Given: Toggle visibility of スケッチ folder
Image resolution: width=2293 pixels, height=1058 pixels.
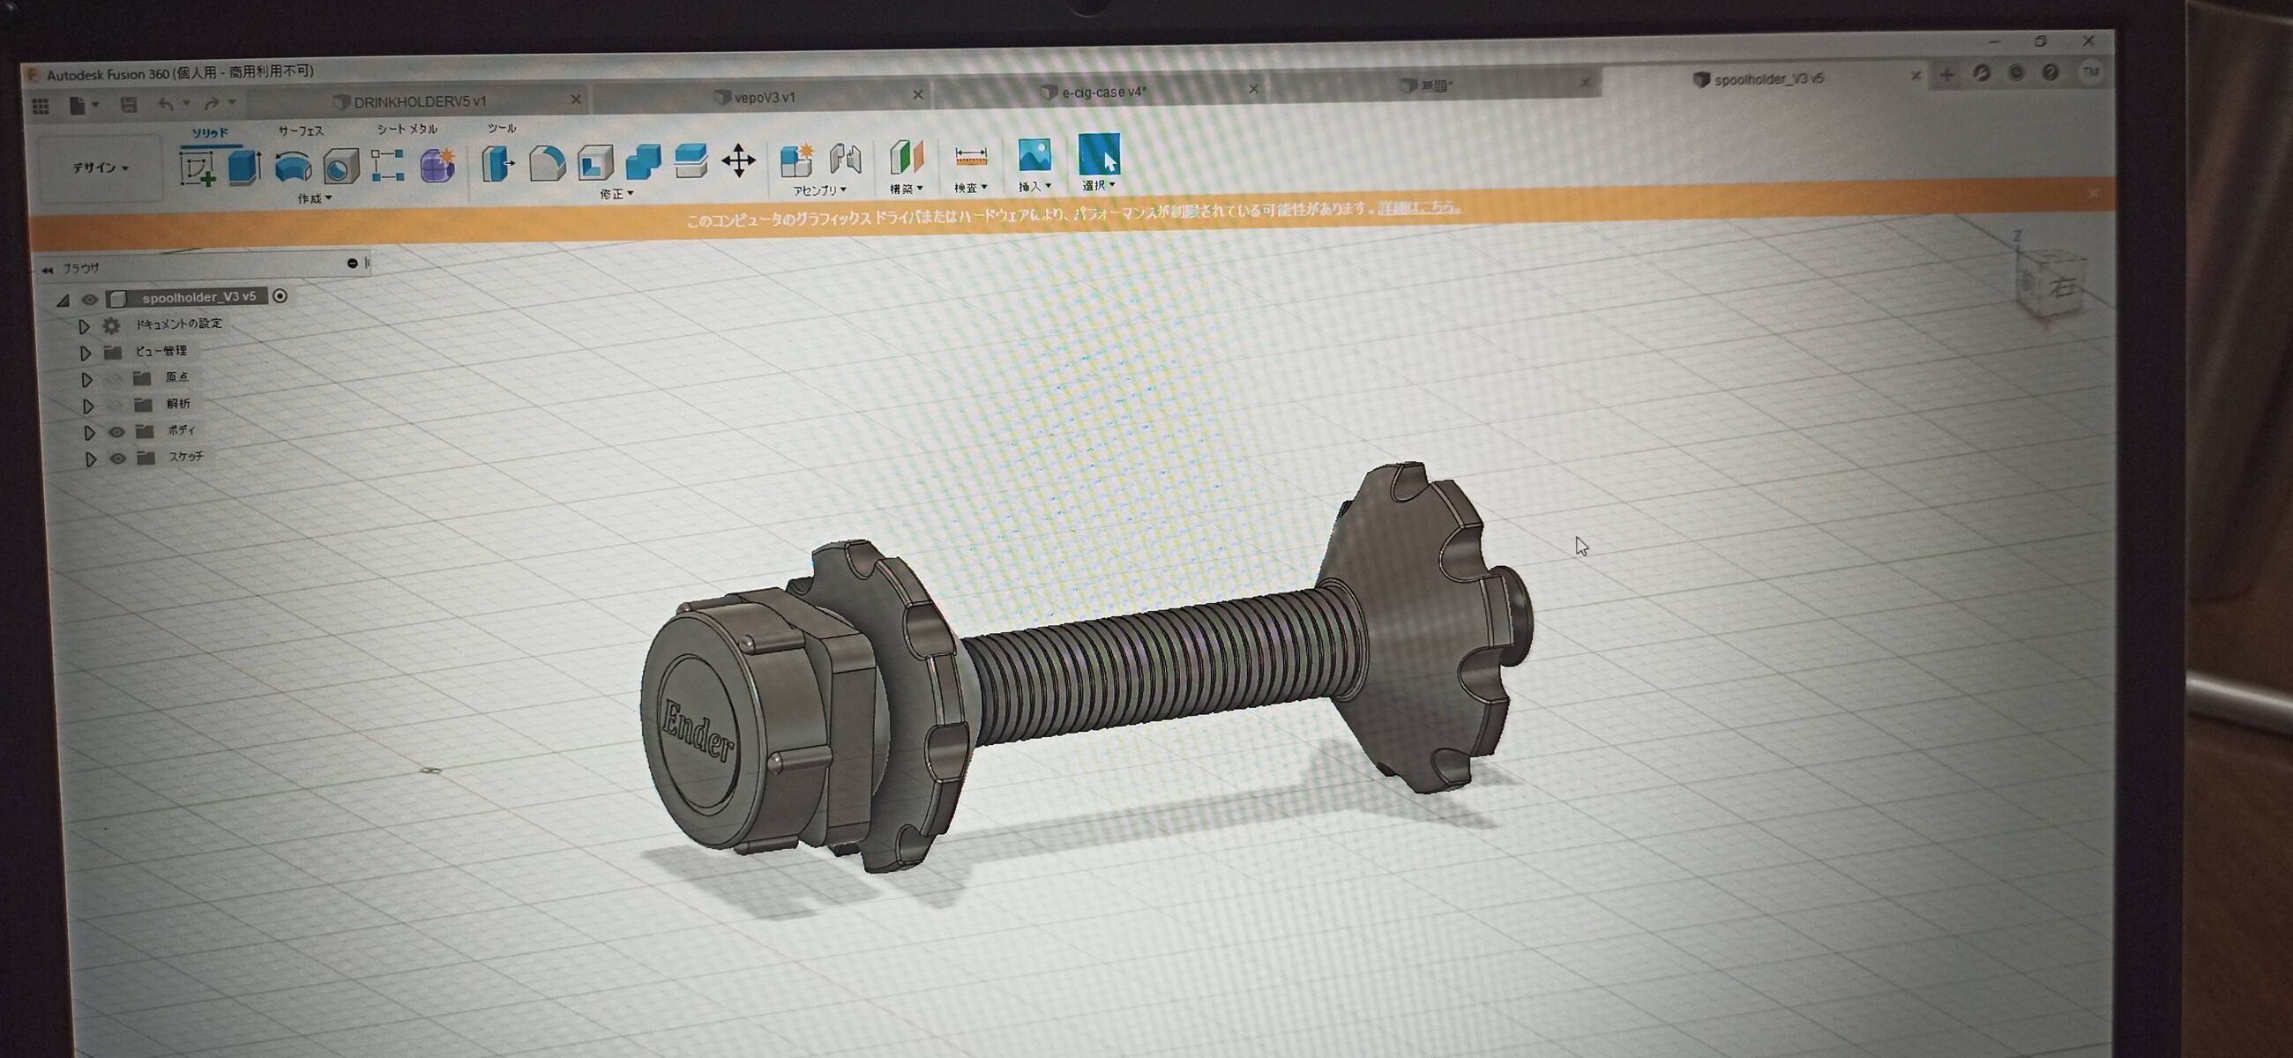Looking at the screenshot, I should 117,458.
